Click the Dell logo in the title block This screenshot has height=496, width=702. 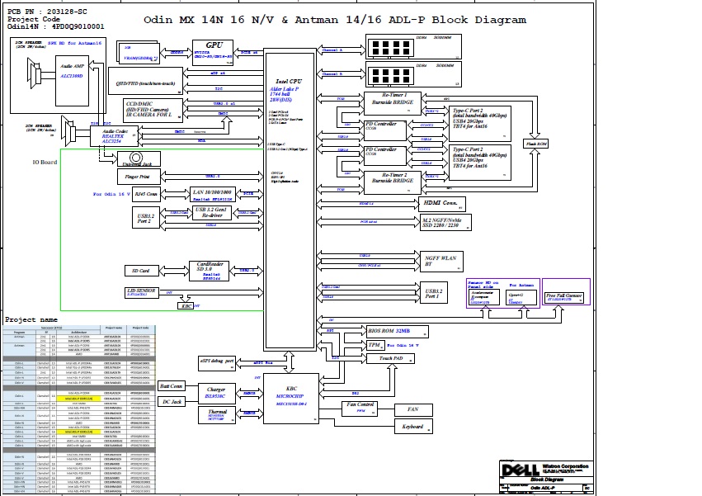[521, 470]
